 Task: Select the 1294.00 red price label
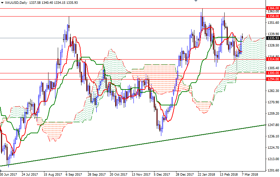(x=273, y=79)
